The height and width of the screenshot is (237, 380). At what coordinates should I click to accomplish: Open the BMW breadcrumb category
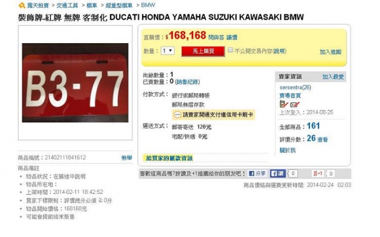pos(148,5)
